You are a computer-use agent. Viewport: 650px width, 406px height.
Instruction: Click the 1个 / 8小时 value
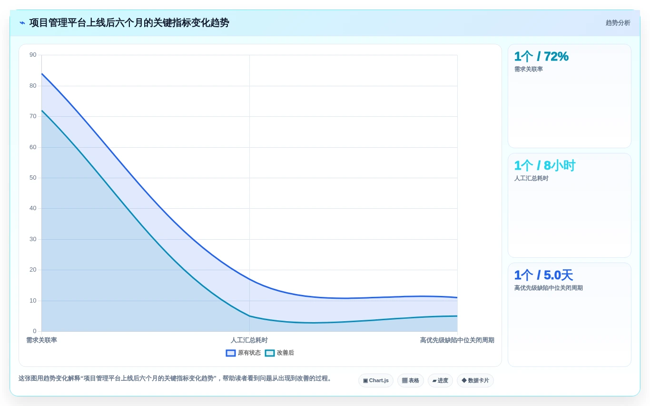(x=545, y=166)
